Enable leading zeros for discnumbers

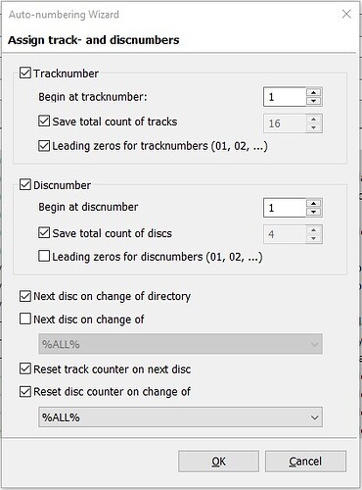click(x=44, y=256)
